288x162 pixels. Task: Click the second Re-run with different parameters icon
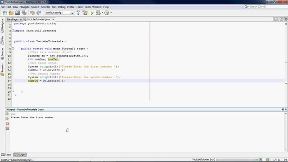(x=7, y=119)
